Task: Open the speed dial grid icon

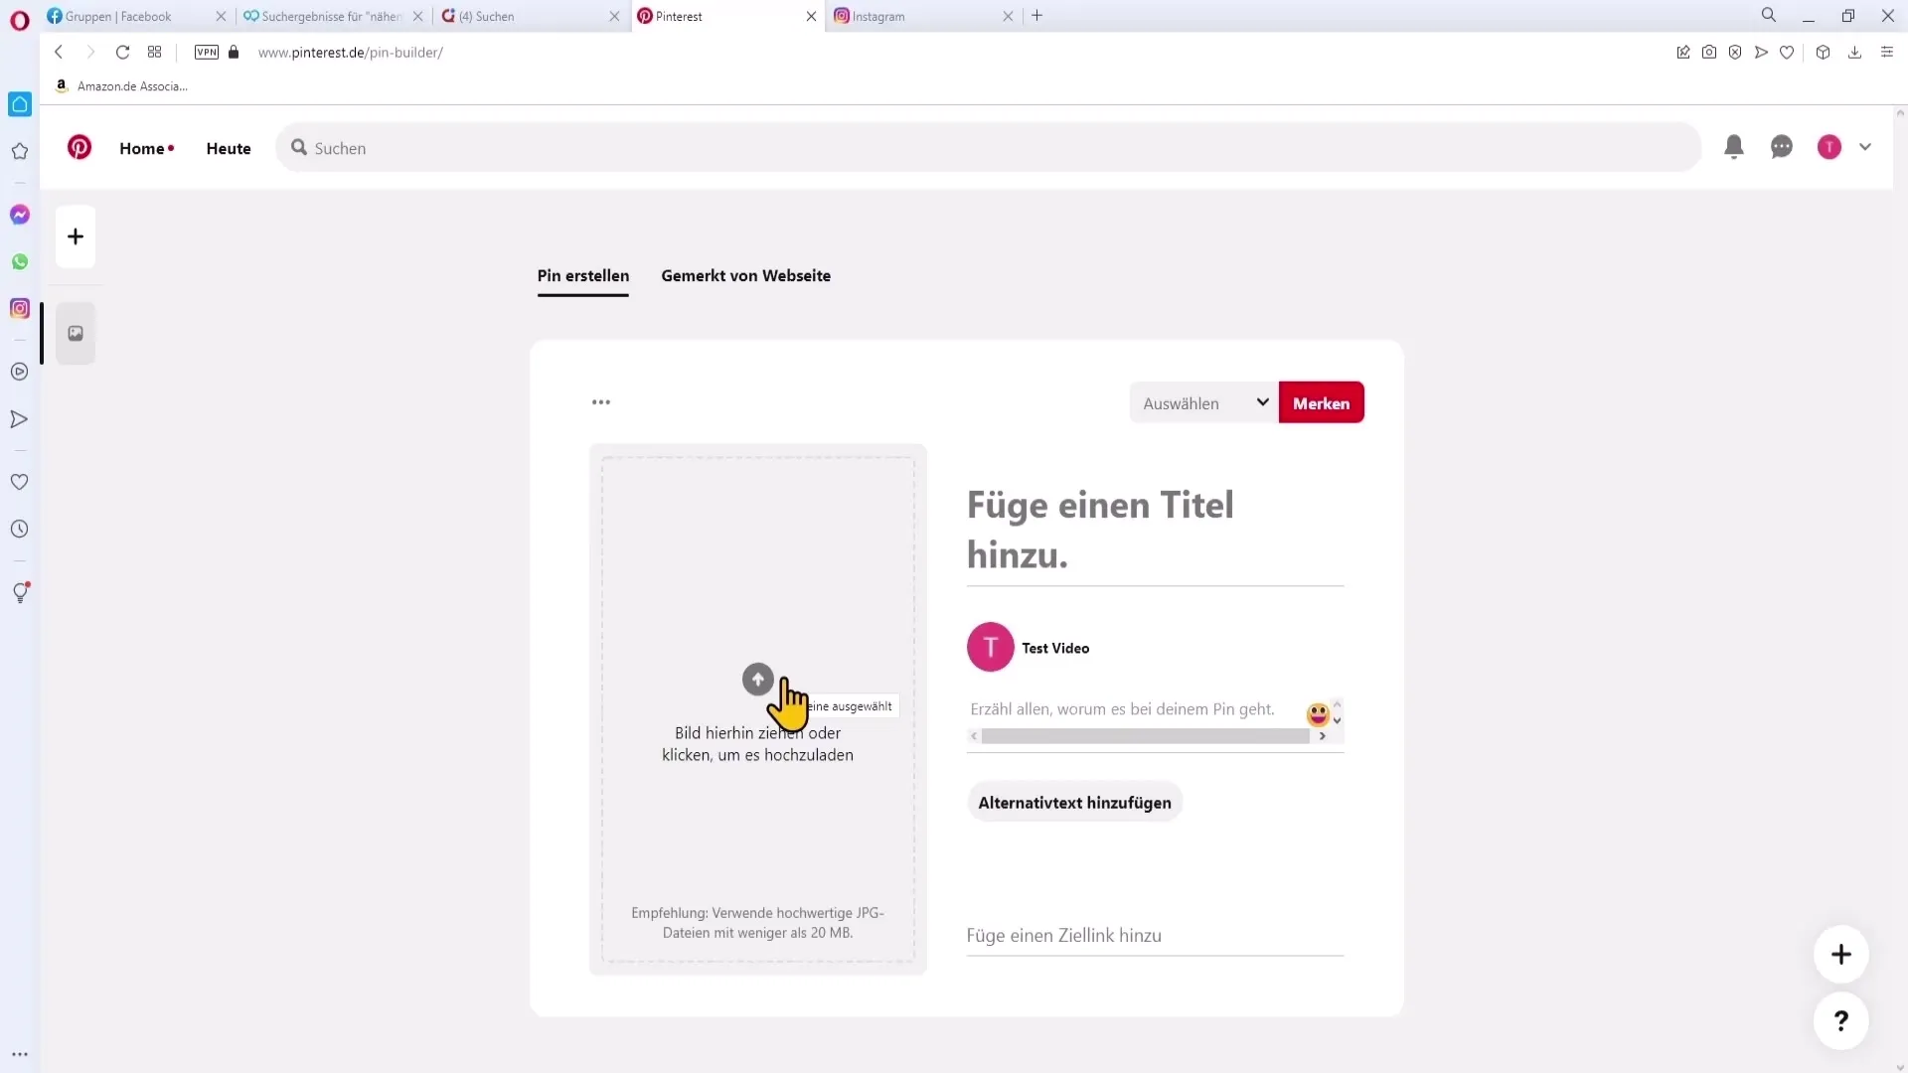Action: (x=154, y=52)
